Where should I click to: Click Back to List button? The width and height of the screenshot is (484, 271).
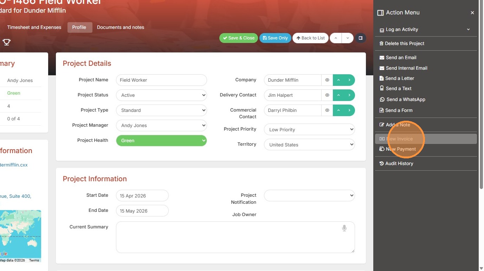click(310, 38)
